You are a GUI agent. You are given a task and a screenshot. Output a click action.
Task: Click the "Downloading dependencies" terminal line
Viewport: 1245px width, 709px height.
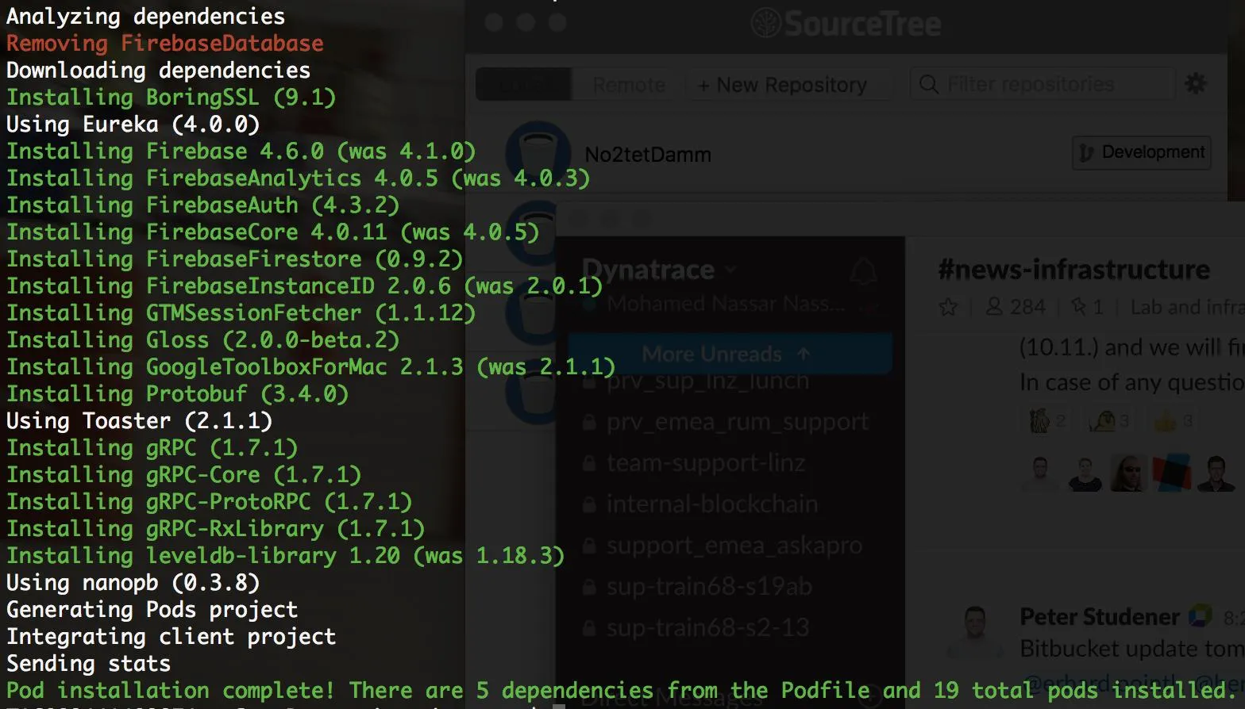pos(158,71)
